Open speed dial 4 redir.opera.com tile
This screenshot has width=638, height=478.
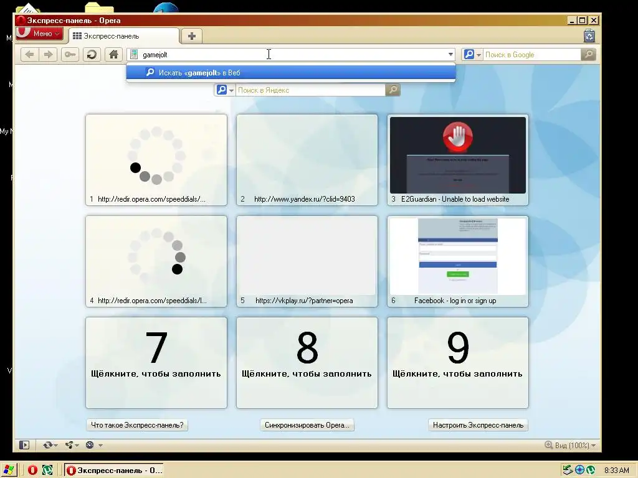[156, 261]
